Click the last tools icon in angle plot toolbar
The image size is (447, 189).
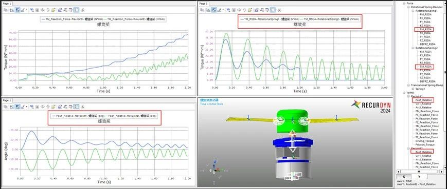(83, 107)
